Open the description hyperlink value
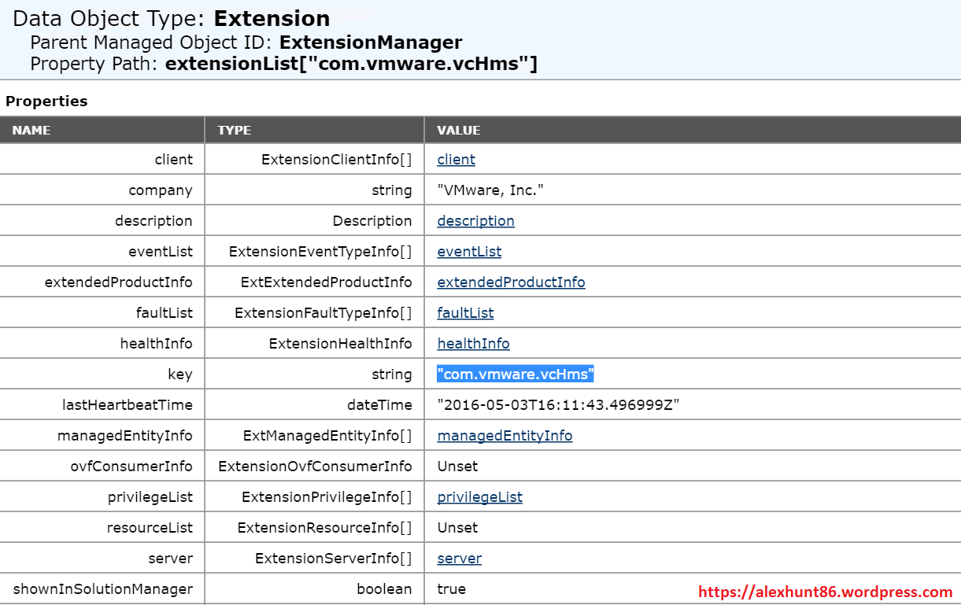This screenshot has height=605, width=961. pyautogui.click(x=475, y=221)
